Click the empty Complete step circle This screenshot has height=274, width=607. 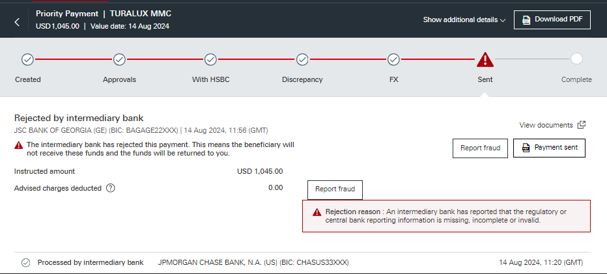coord(576,59)
